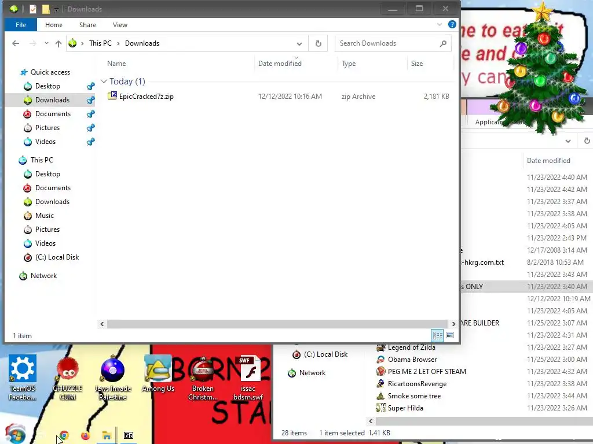This screenshot has width=593, height=444.
Task: Sort by Type column header
Action: coord(349,64)
